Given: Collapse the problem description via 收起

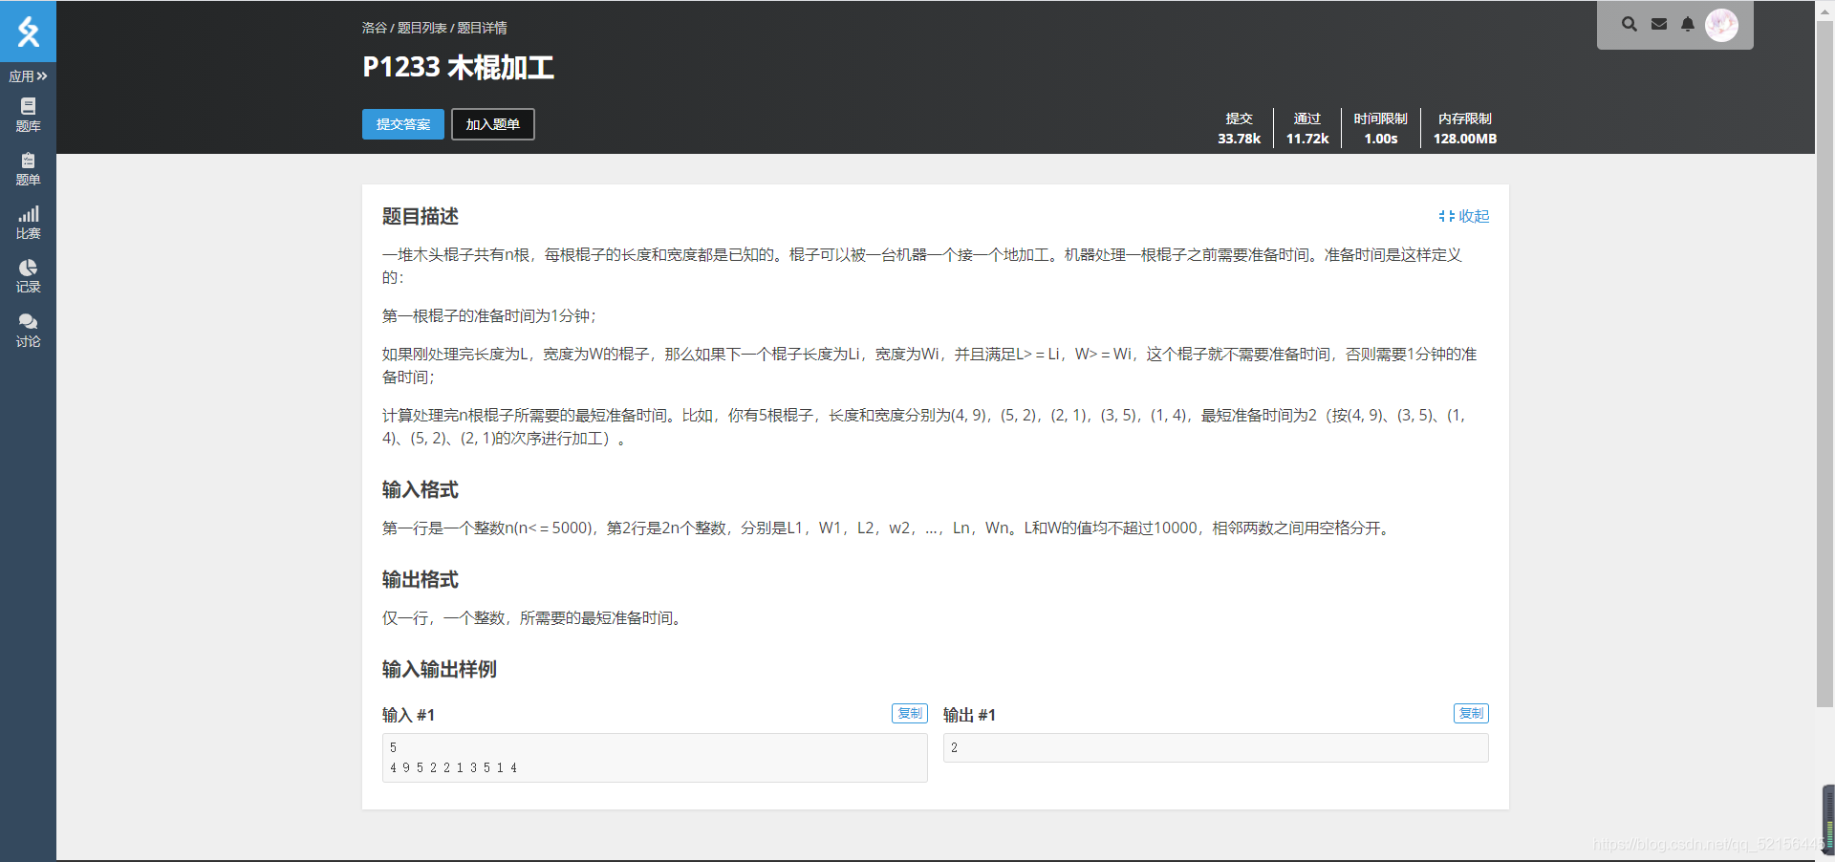Looking at the screenshot, I should click(1464, 216).
